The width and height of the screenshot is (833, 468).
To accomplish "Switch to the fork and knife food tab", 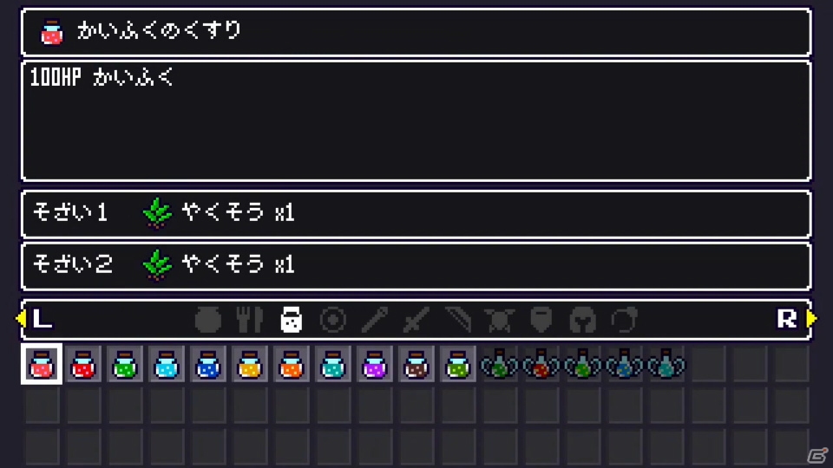I will click(x=250, y=320).
